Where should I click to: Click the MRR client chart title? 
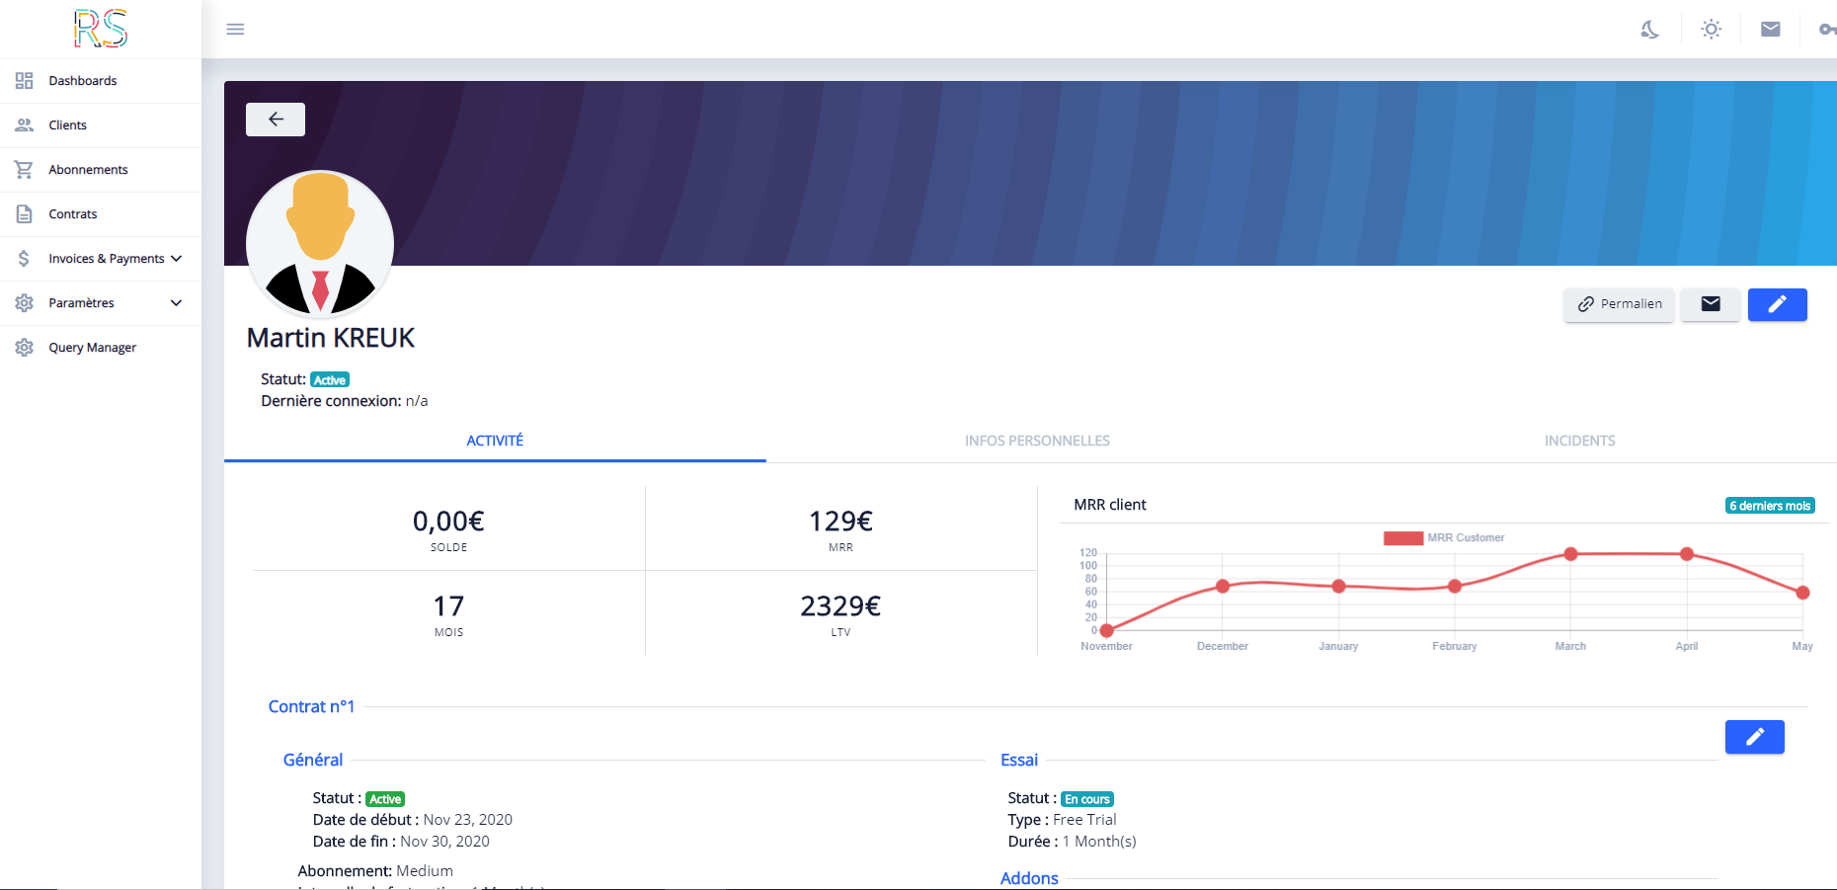(x=1110, y=505)
